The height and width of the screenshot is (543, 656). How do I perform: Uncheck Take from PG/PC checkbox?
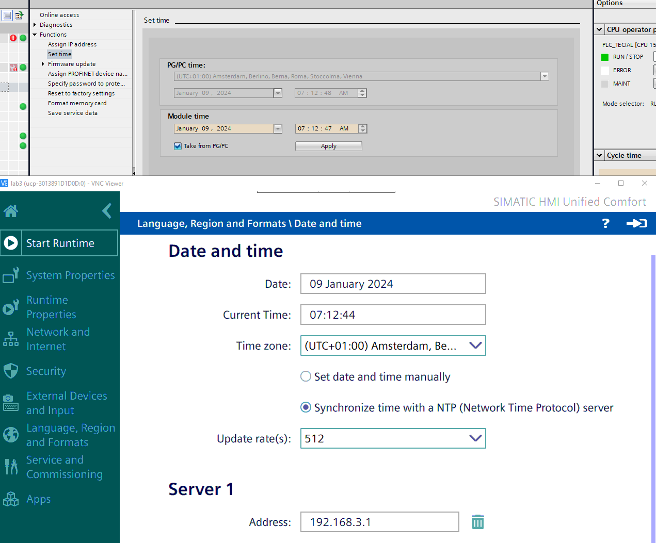click(x=178, y=146)
